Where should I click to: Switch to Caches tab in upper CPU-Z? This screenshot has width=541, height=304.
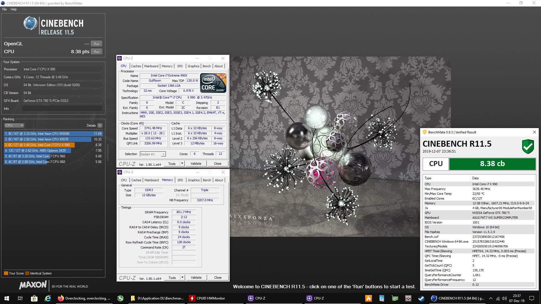click(x=136, y=66)
